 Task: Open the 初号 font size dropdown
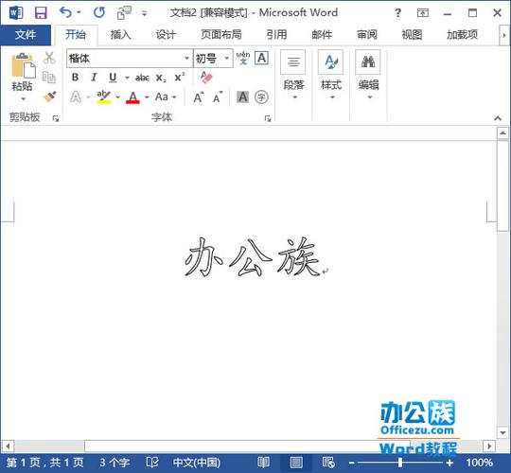coord(227,59)
